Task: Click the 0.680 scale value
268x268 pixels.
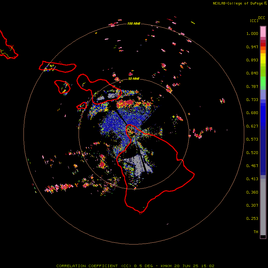Action: pos(252,113)
